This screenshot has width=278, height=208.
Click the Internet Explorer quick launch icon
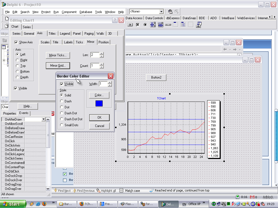click(38, 204)
